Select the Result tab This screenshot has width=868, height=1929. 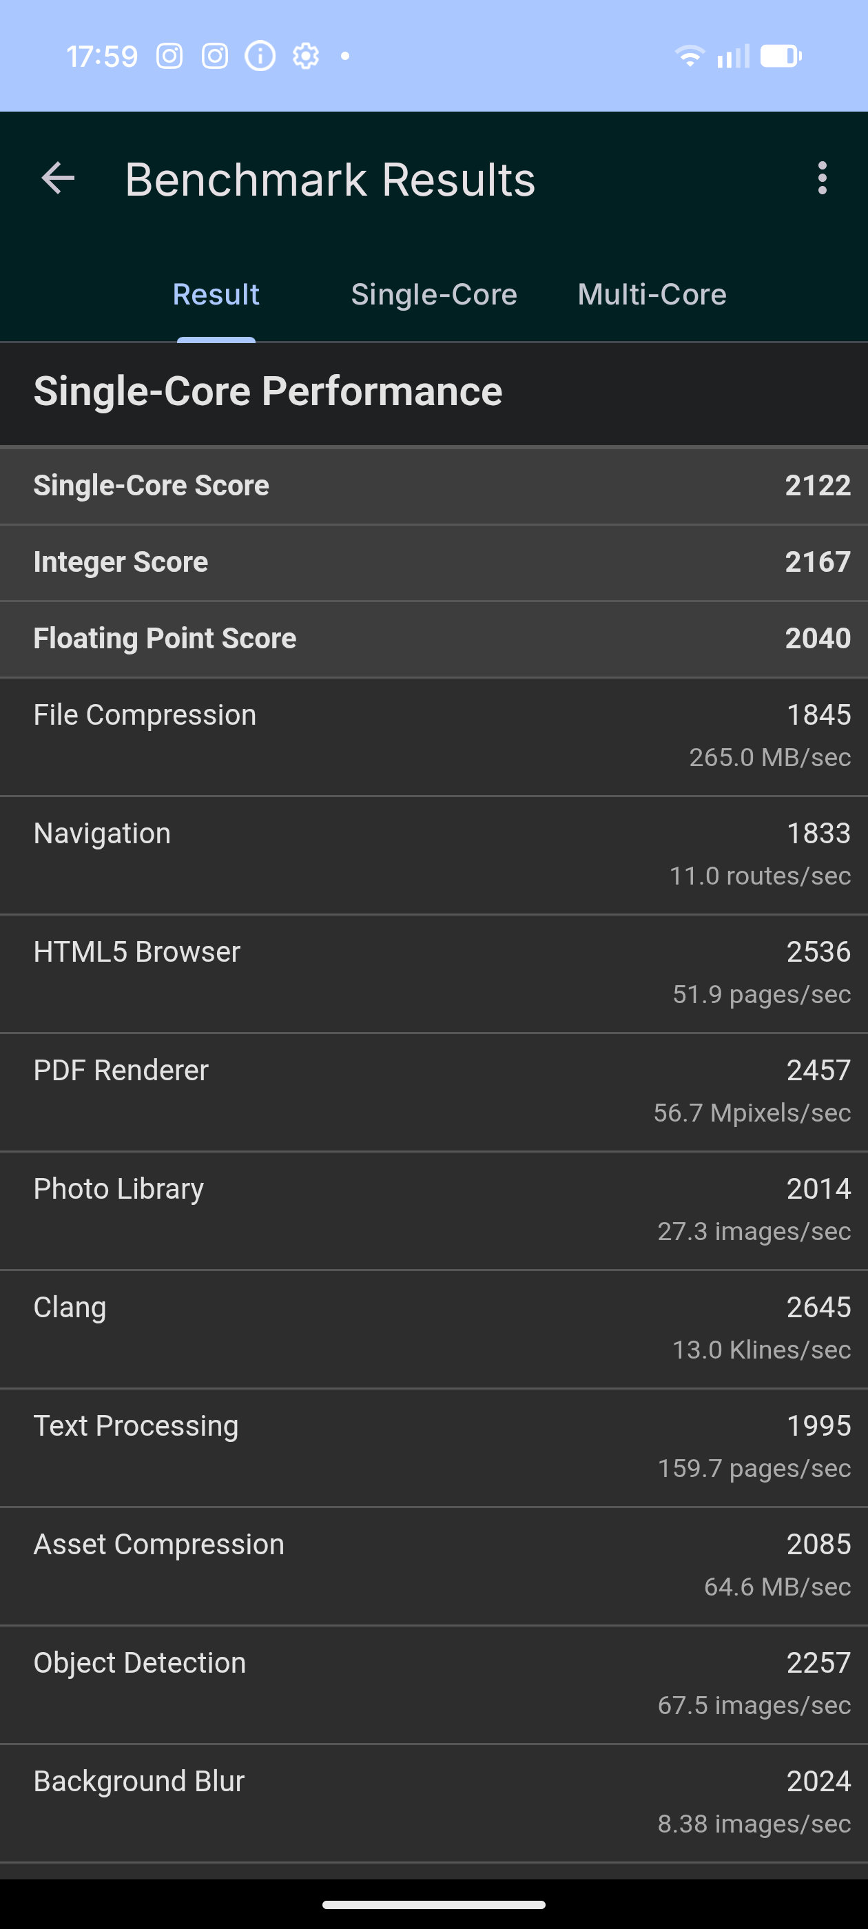pos(216,294)
